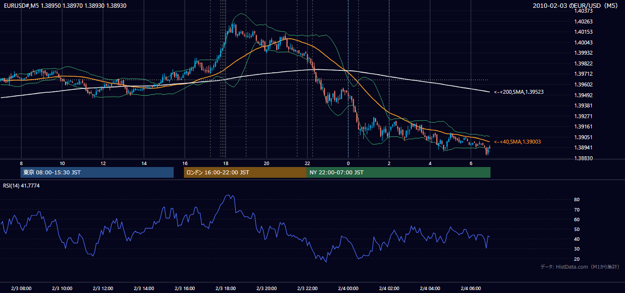The width and height of the screenshot is (625, 293).
Task: Click hour 10 on the price chart axis
Action: pos(62,163)
